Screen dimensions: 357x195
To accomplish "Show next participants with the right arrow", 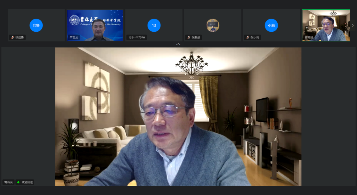I will (x=353, y=25).
